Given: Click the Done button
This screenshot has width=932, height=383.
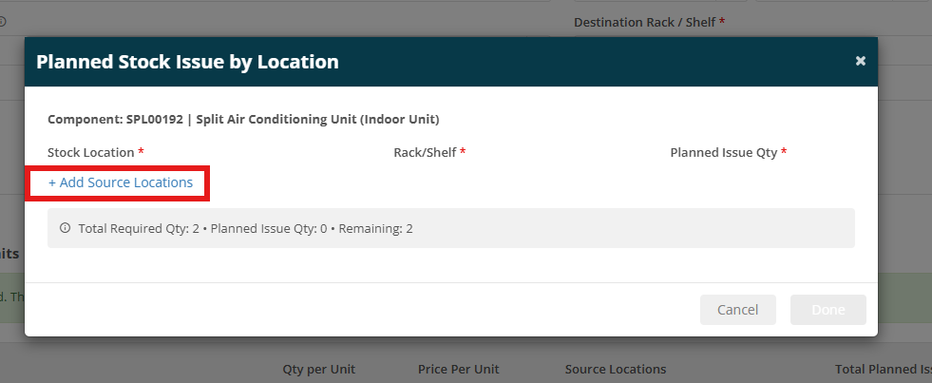Looking at the screenshot, I should point(828,310).
